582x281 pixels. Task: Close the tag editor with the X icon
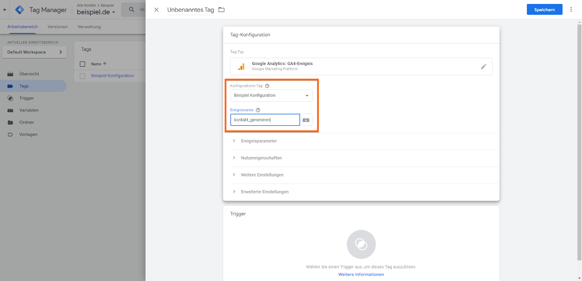(x=156, y=10)
